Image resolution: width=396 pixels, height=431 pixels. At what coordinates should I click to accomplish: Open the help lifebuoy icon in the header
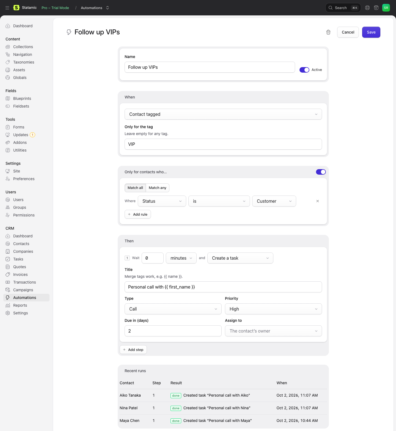pos(367,8)
